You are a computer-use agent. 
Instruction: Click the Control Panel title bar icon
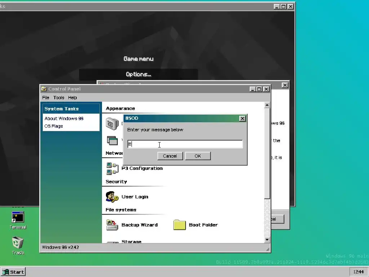click(x=44, y=89)
